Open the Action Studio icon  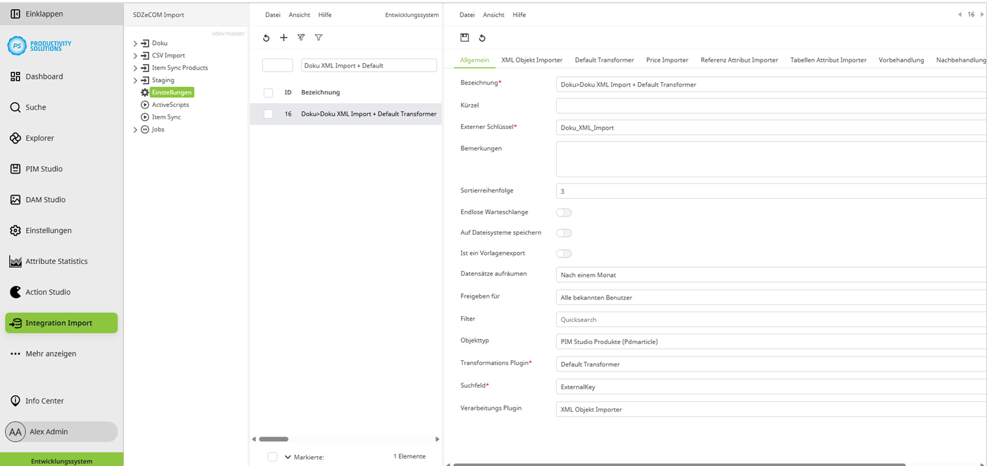[x=16, y=292]
